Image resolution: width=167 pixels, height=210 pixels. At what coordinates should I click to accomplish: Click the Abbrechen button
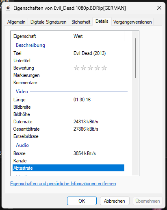[115, 201]
